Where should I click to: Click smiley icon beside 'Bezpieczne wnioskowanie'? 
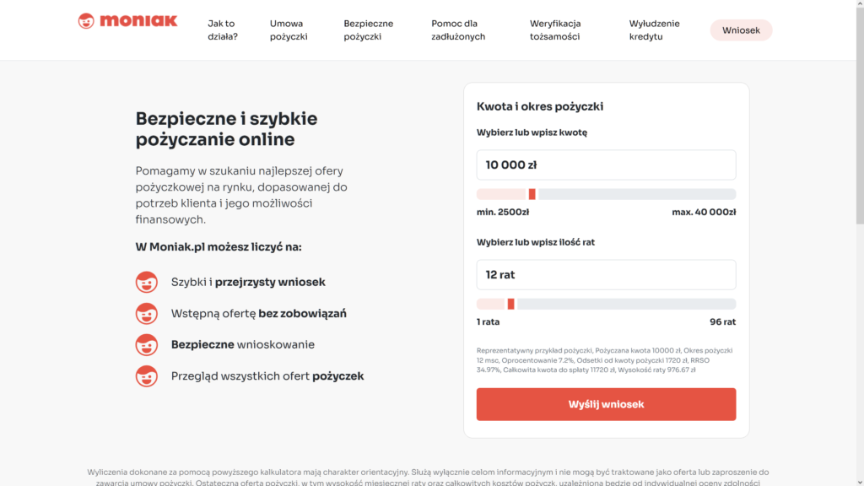coord(147,345)
